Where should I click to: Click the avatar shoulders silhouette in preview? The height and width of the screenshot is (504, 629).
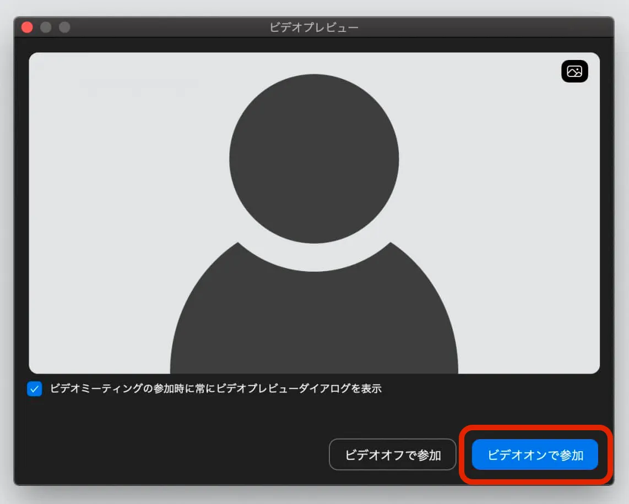point(314,325)
